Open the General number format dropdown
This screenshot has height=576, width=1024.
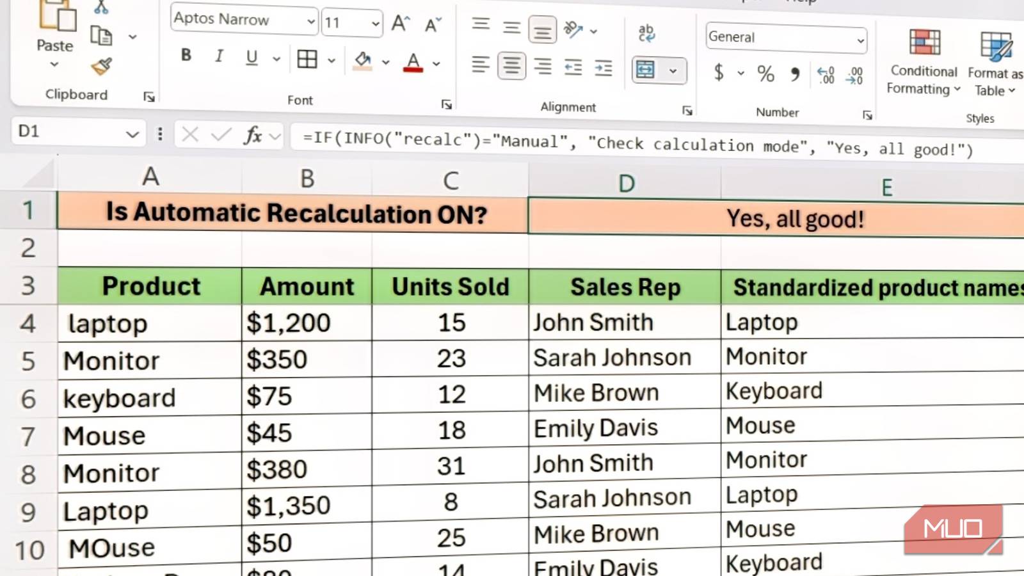tap(785, 37)
